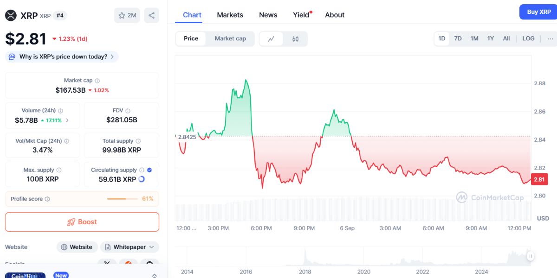This screenshot has height=278, width=557.
Task: Expand Why is XRP's price down
Action: (x=62, y=57)
